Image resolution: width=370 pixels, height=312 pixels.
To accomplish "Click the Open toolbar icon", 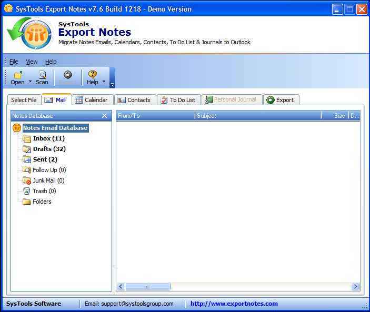I will coord(17,75).
